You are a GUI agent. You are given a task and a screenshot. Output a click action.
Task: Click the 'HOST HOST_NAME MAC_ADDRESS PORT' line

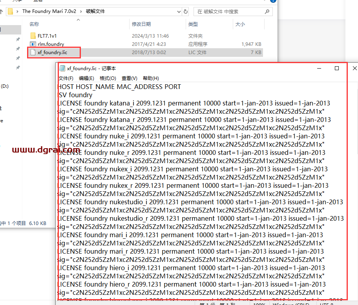(119, 87)
